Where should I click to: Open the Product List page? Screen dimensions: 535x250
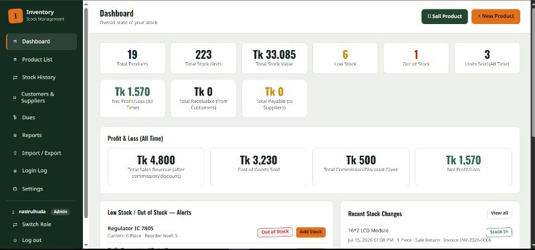click(x=41, y=59)
